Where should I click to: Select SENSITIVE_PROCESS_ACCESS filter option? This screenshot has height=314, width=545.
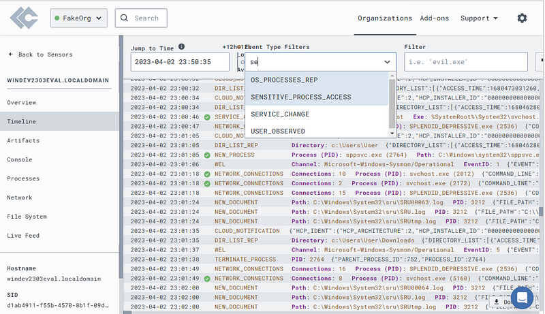click(317, 97)
